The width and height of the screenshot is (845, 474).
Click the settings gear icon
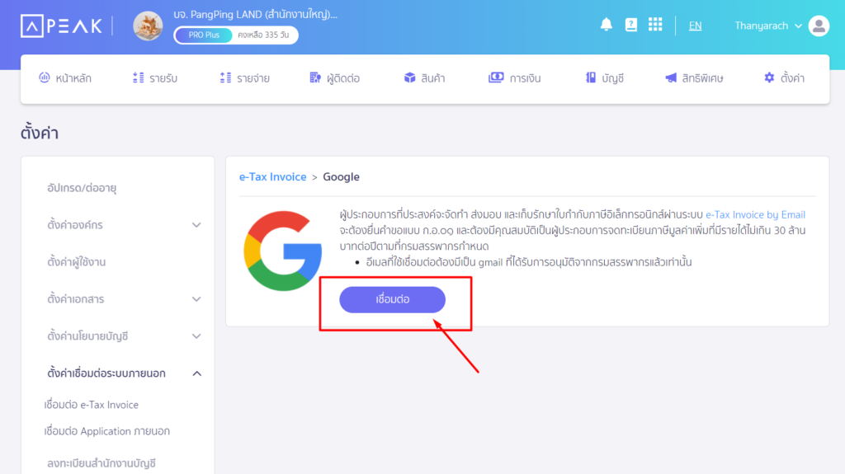pos(769,77)
